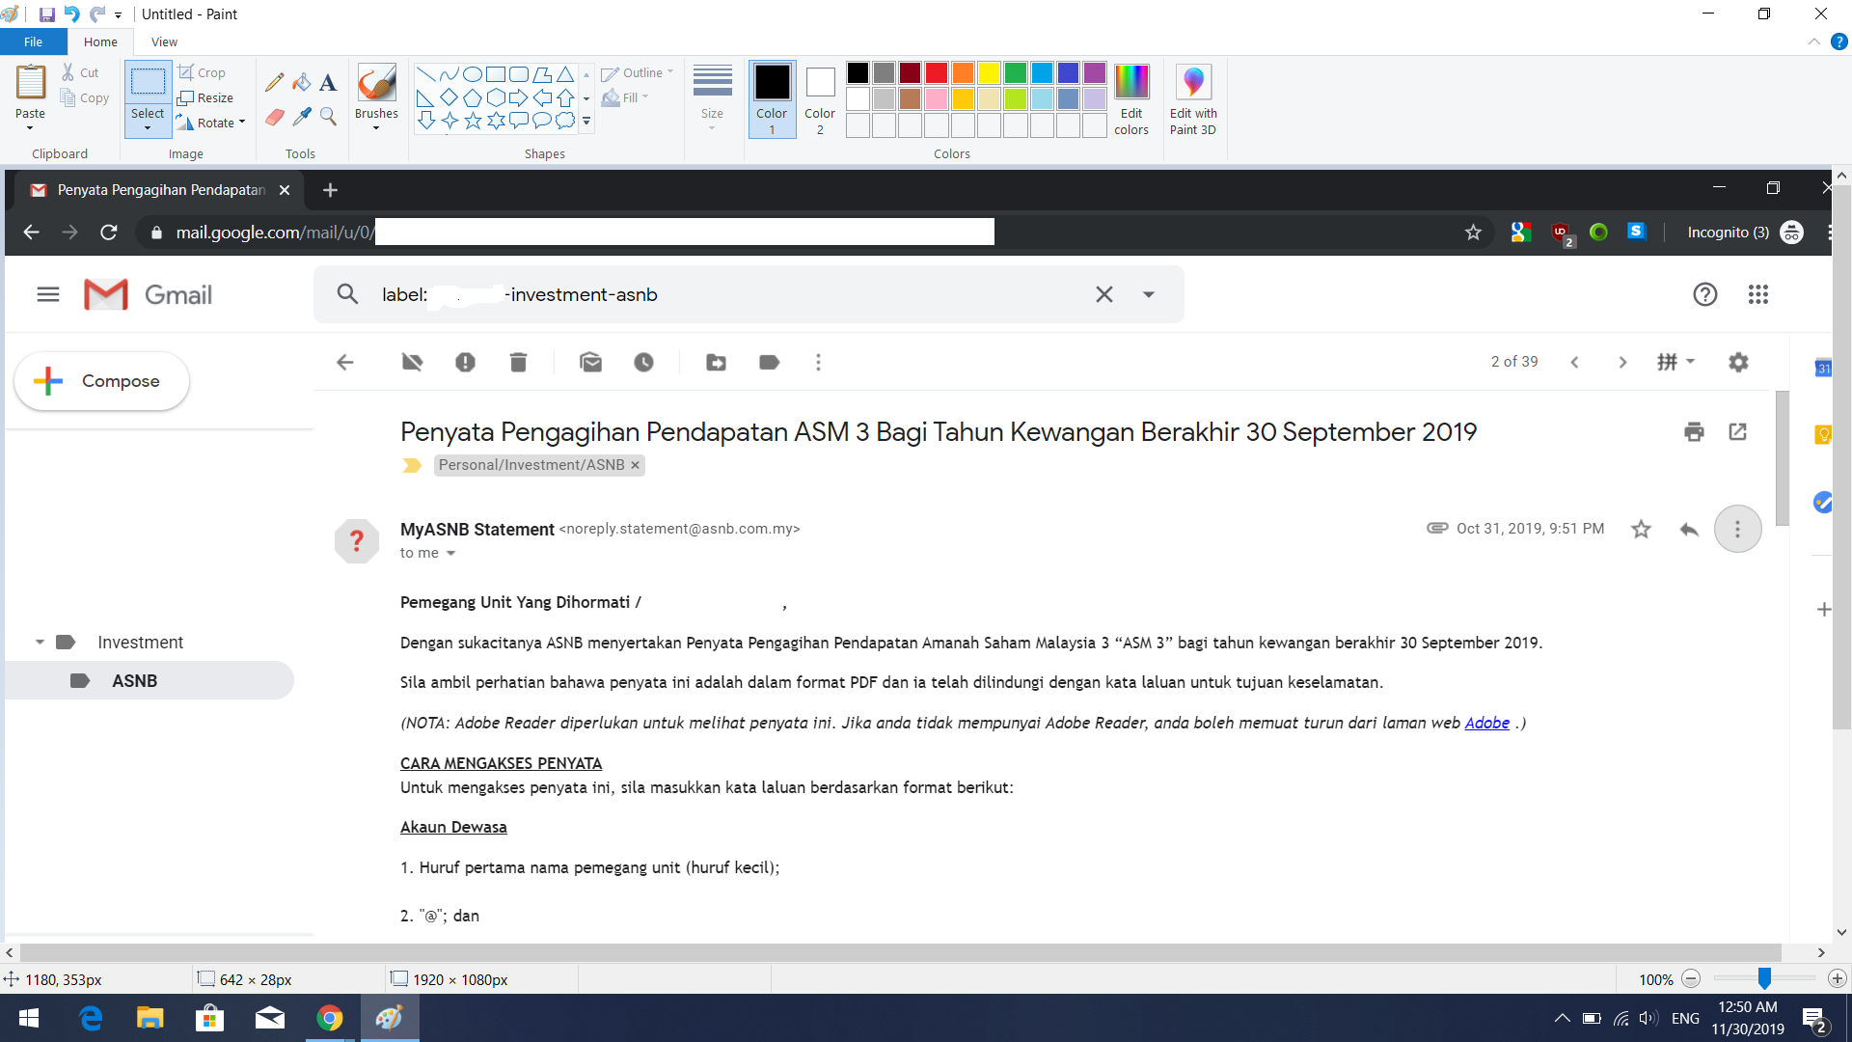Open the Google apps grid
The image size is (1852, 1042).
(1758, 294)
